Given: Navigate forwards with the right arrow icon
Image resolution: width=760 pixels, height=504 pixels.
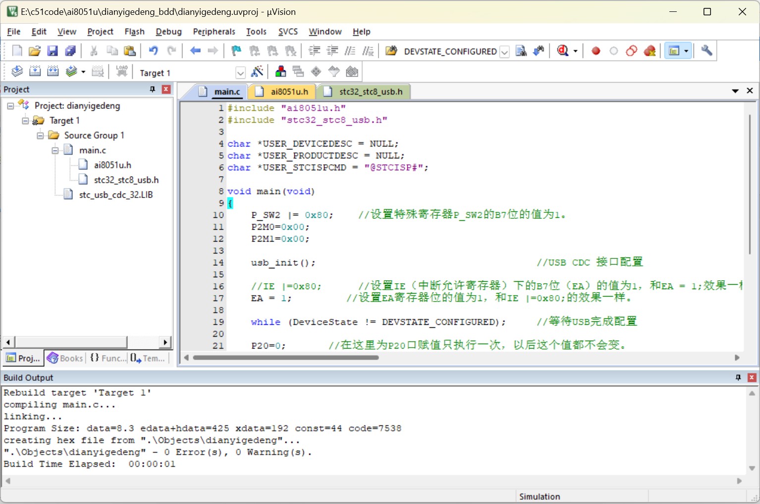Looking at the screenshot, I should point(213,50).
